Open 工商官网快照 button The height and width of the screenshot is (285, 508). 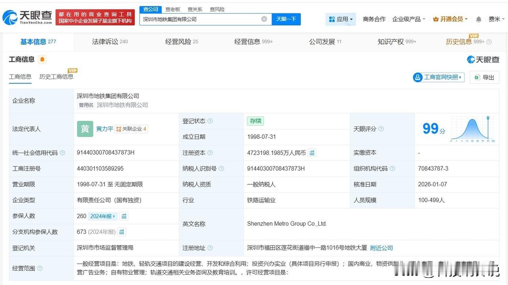tap(438, 77)
